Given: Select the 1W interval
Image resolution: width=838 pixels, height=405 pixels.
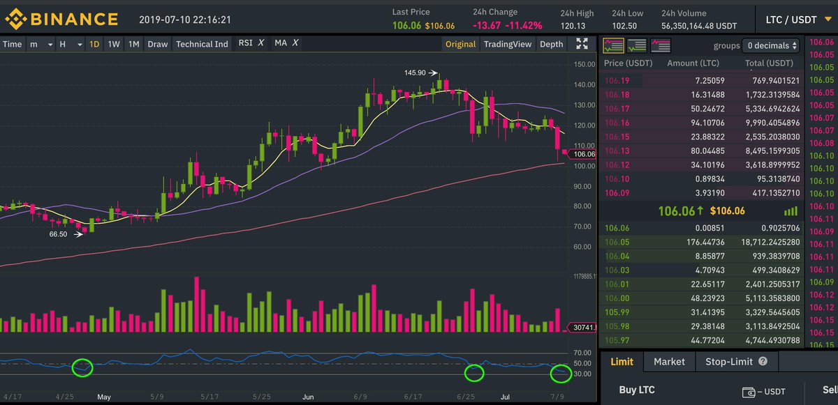Looking at the screenshot, I should (x=114, y=44).
